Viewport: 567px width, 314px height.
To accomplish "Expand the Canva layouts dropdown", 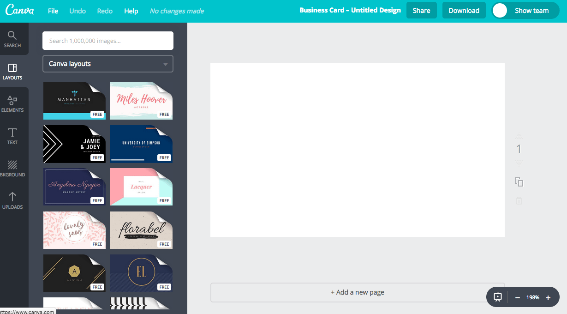I will click(108, 64).
